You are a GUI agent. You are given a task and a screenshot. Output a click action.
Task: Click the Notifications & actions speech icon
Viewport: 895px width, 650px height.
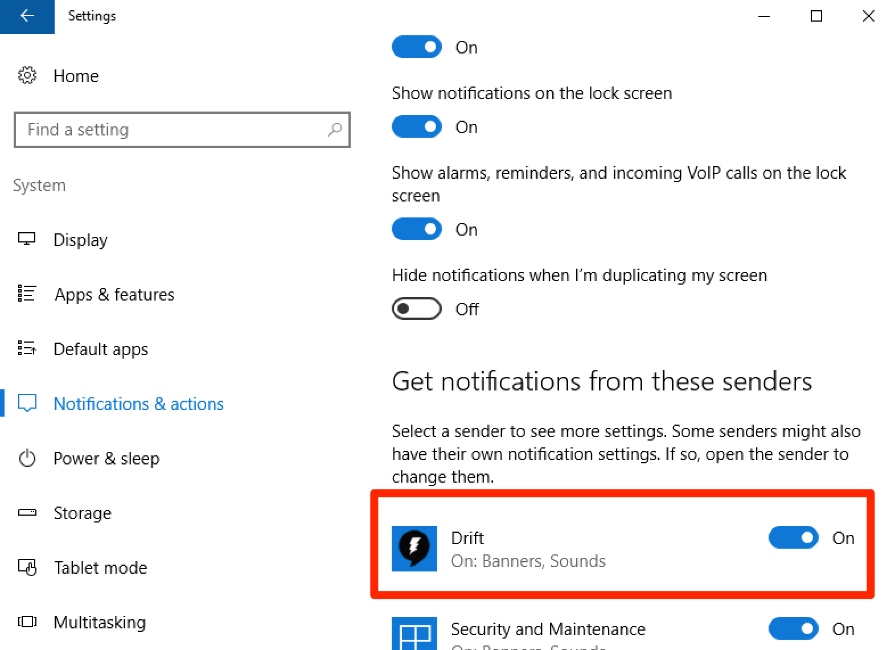pos(27,404)
